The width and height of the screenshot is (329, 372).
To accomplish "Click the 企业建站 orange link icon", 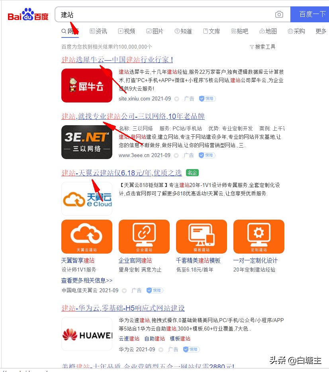I will coord(144,236).
